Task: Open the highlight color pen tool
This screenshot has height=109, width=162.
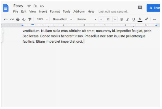Action: pos(146,19)
